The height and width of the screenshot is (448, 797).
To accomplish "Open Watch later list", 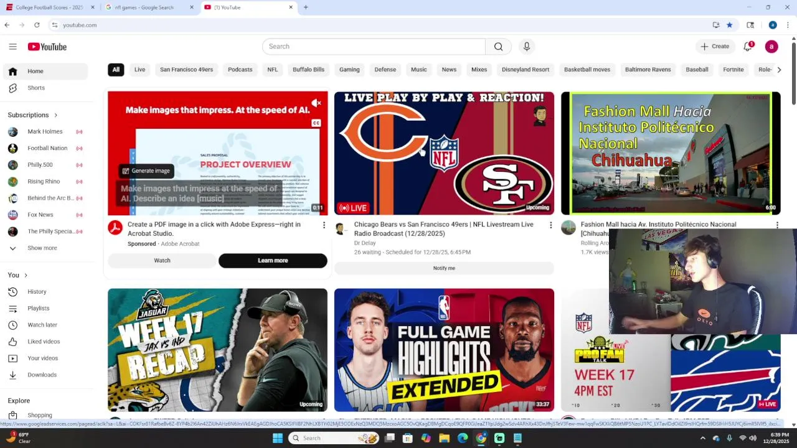I will click(42, 325).
